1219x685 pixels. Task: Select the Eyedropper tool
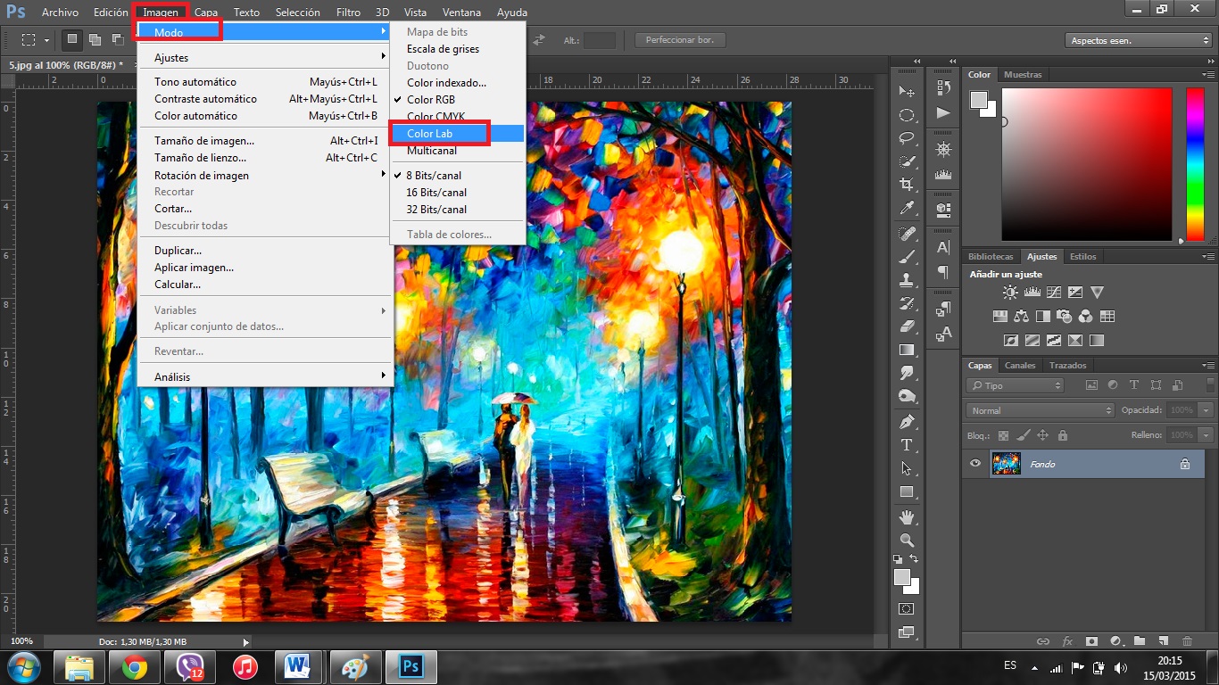(x=907, y=208)
